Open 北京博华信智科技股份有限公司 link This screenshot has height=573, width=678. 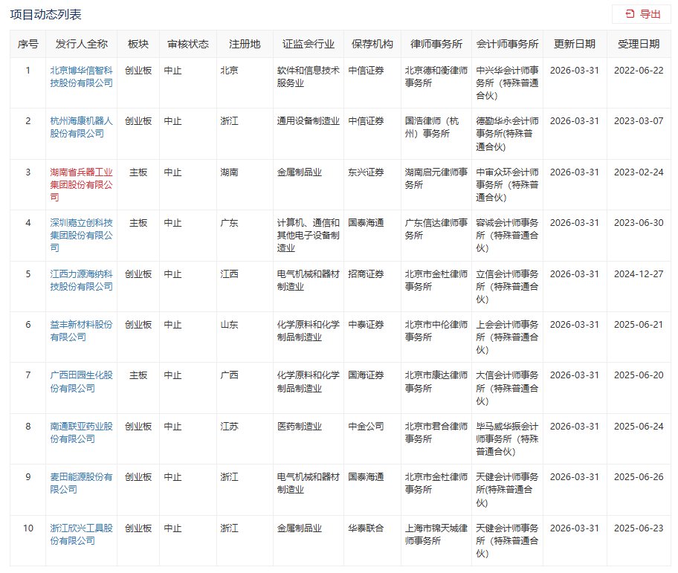[x=81, y=77]
